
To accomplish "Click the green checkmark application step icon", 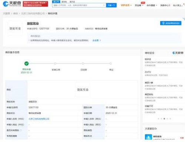I will click(27, 64).
